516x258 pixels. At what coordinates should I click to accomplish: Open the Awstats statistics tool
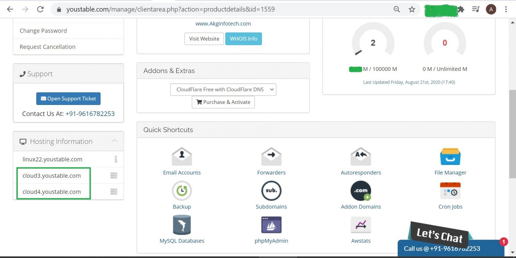pos(361,229)
